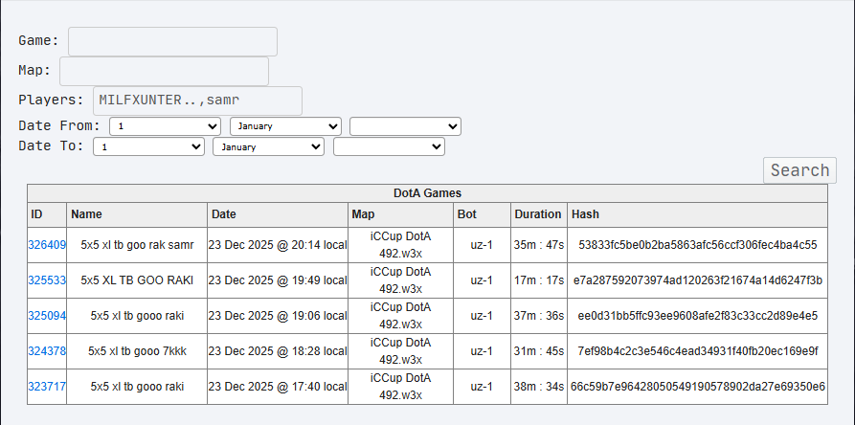Screen dimensions: 855x425
Task: Open the Date From day dropdown
Action: coord(166,126)
